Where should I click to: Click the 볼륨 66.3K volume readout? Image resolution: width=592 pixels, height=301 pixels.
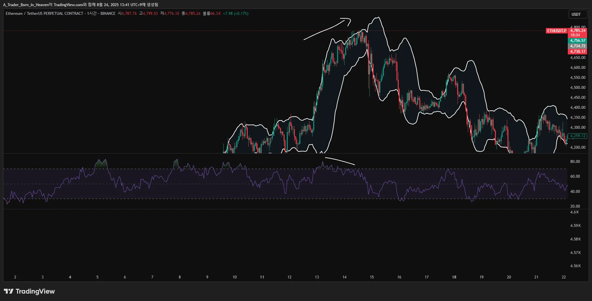pos(212,14)
